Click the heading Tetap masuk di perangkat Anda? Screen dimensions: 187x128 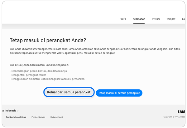click(48, 41)
